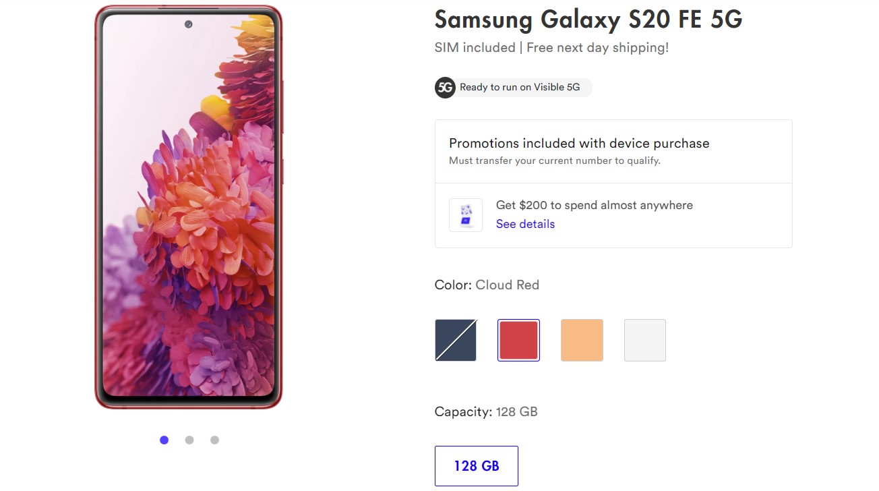Viewport: 879px width, 491px height.
Task: Choose the Cloud Red color swatch
Action: 518,340
